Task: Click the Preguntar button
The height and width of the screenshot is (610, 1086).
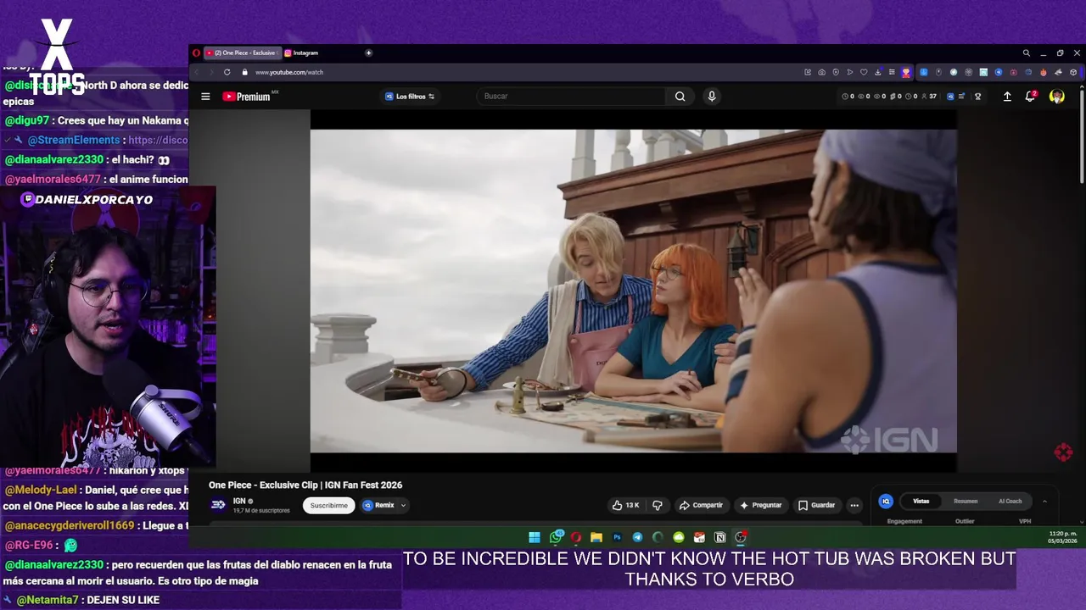Action: click(x=760, y=505)
